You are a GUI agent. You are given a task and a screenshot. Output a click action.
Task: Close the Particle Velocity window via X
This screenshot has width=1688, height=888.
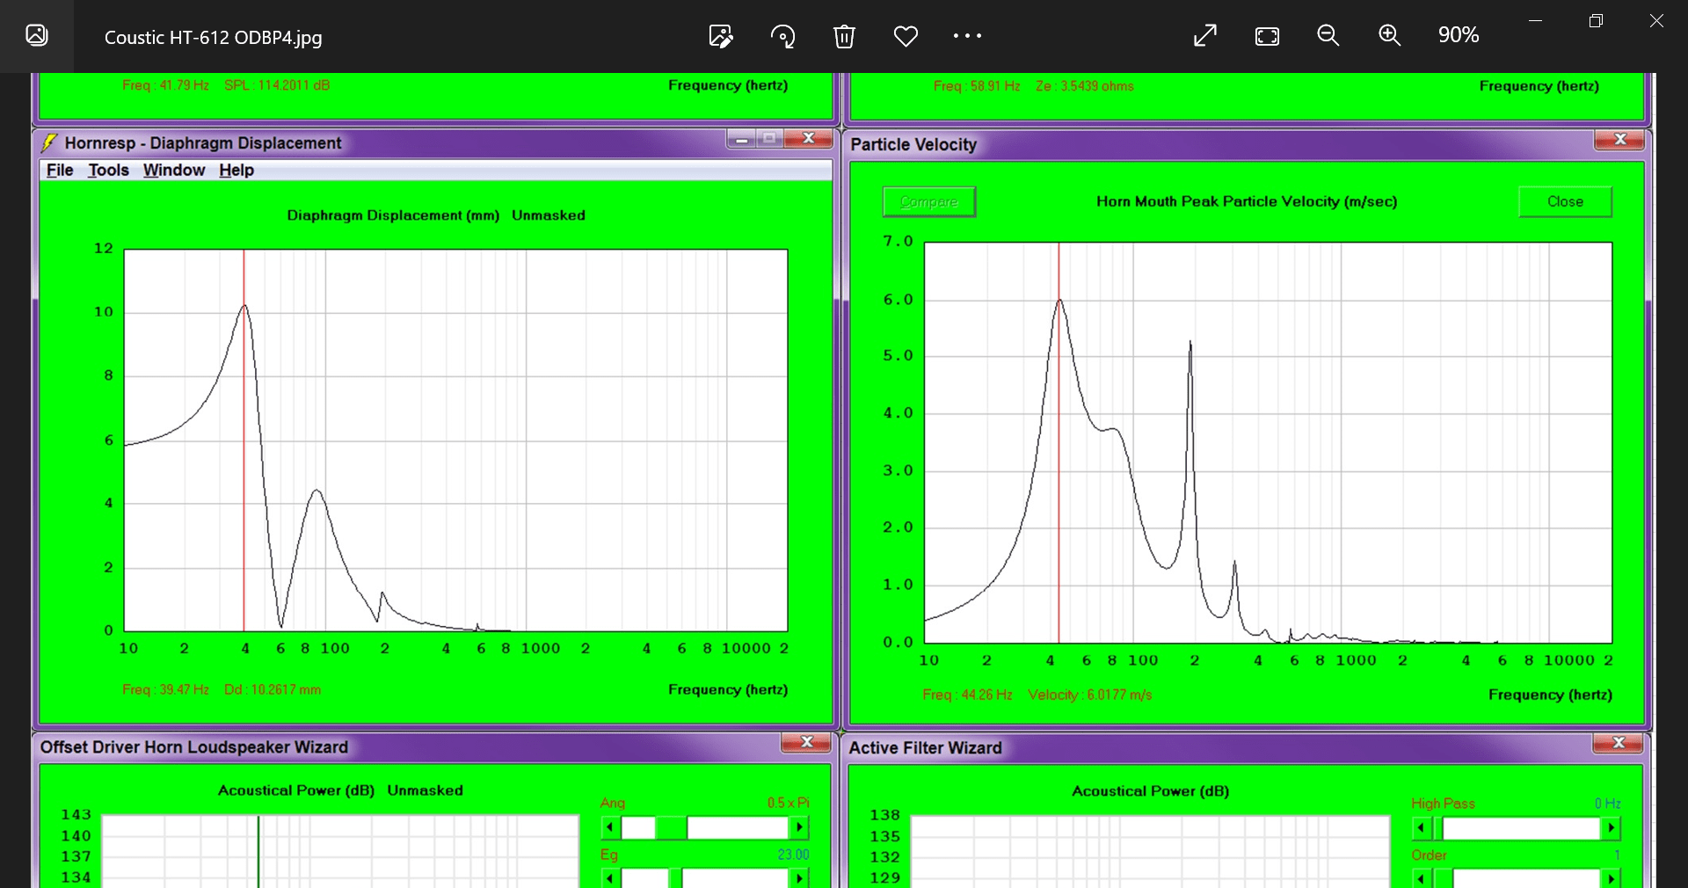1620,140
